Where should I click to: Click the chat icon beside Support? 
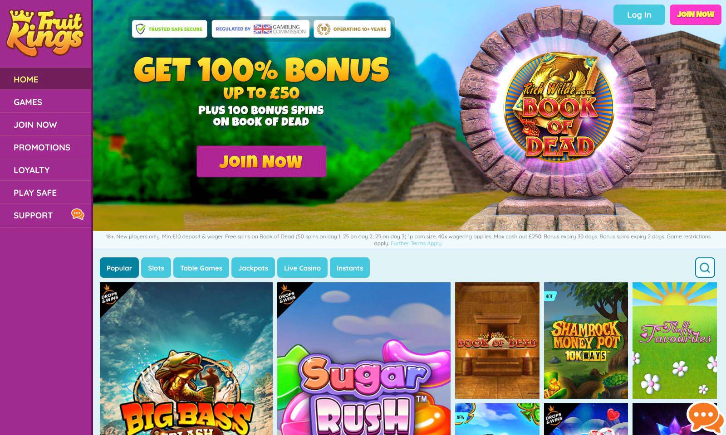[x=78, y=214]
